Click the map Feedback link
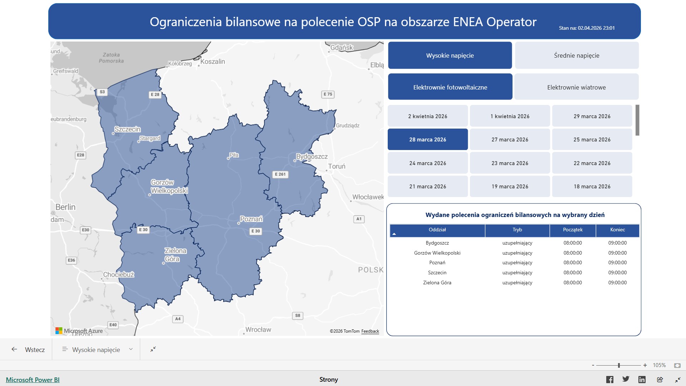 [x=370, y=331]
